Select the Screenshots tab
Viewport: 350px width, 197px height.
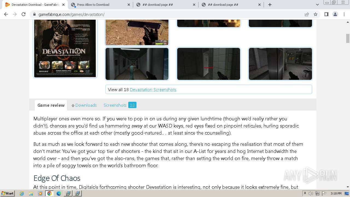coord(115,105)
